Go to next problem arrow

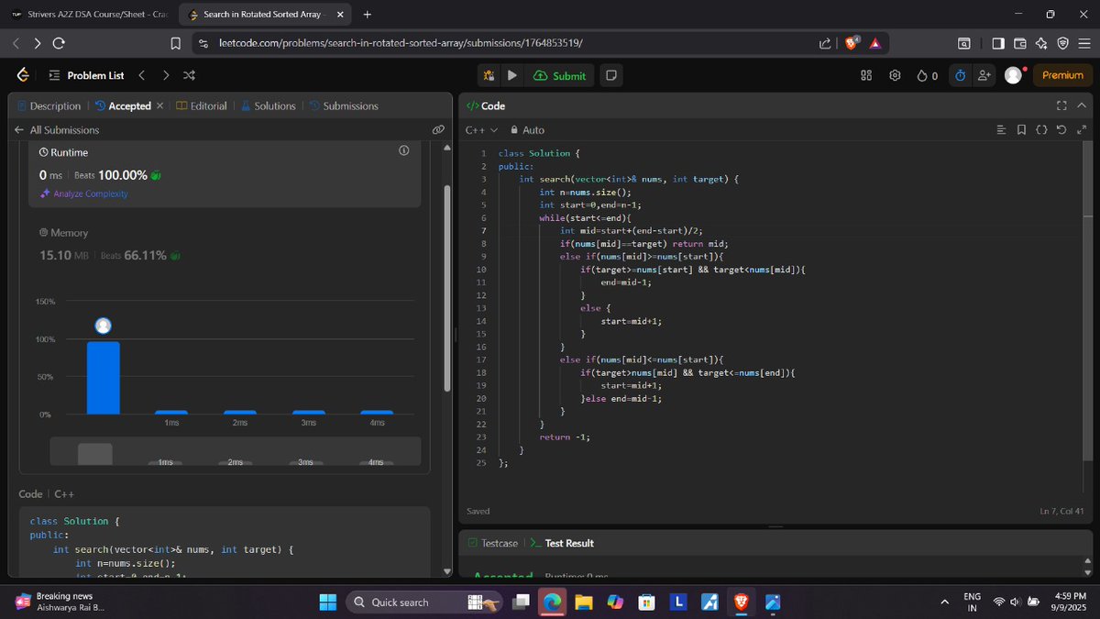click(x=165, y=75)
